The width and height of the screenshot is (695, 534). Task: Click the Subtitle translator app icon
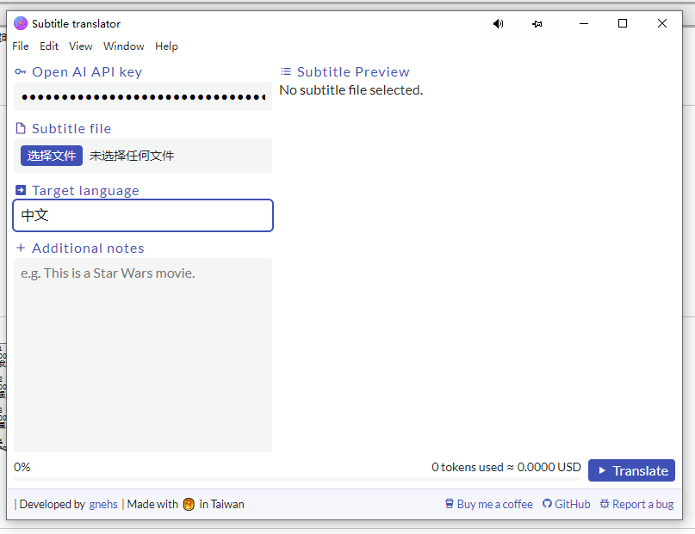[21, 24]
